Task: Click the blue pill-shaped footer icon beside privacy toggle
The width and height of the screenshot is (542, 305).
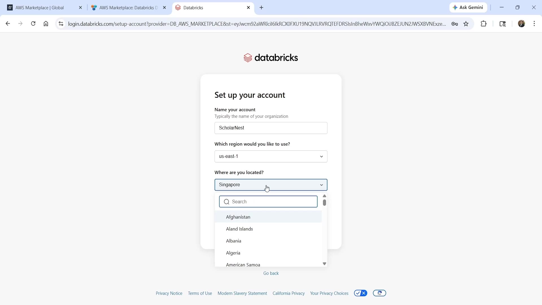Action: coord(380,293)
